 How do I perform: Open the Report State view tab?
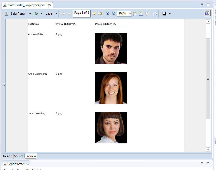click(16, 164)
